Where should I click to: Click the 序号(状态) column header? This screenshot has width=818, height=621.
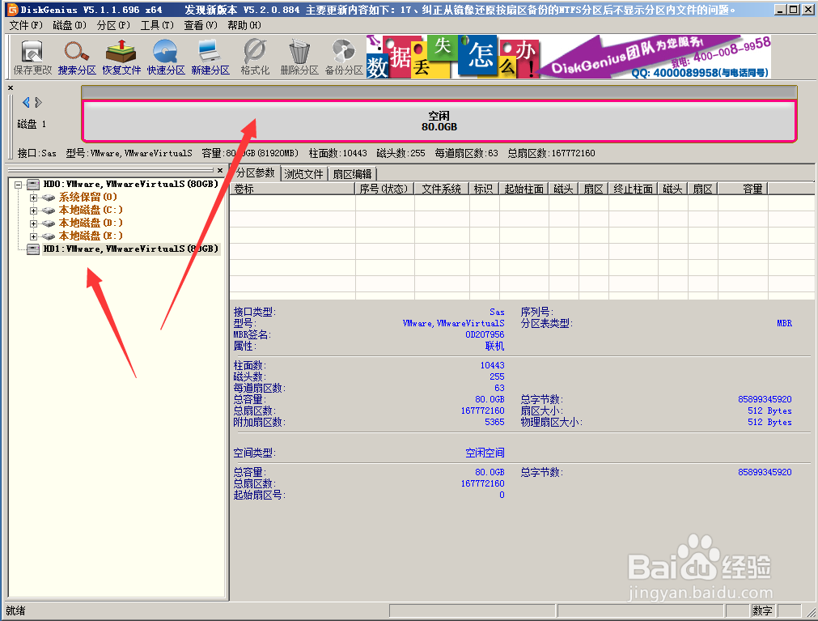(384, 189)
